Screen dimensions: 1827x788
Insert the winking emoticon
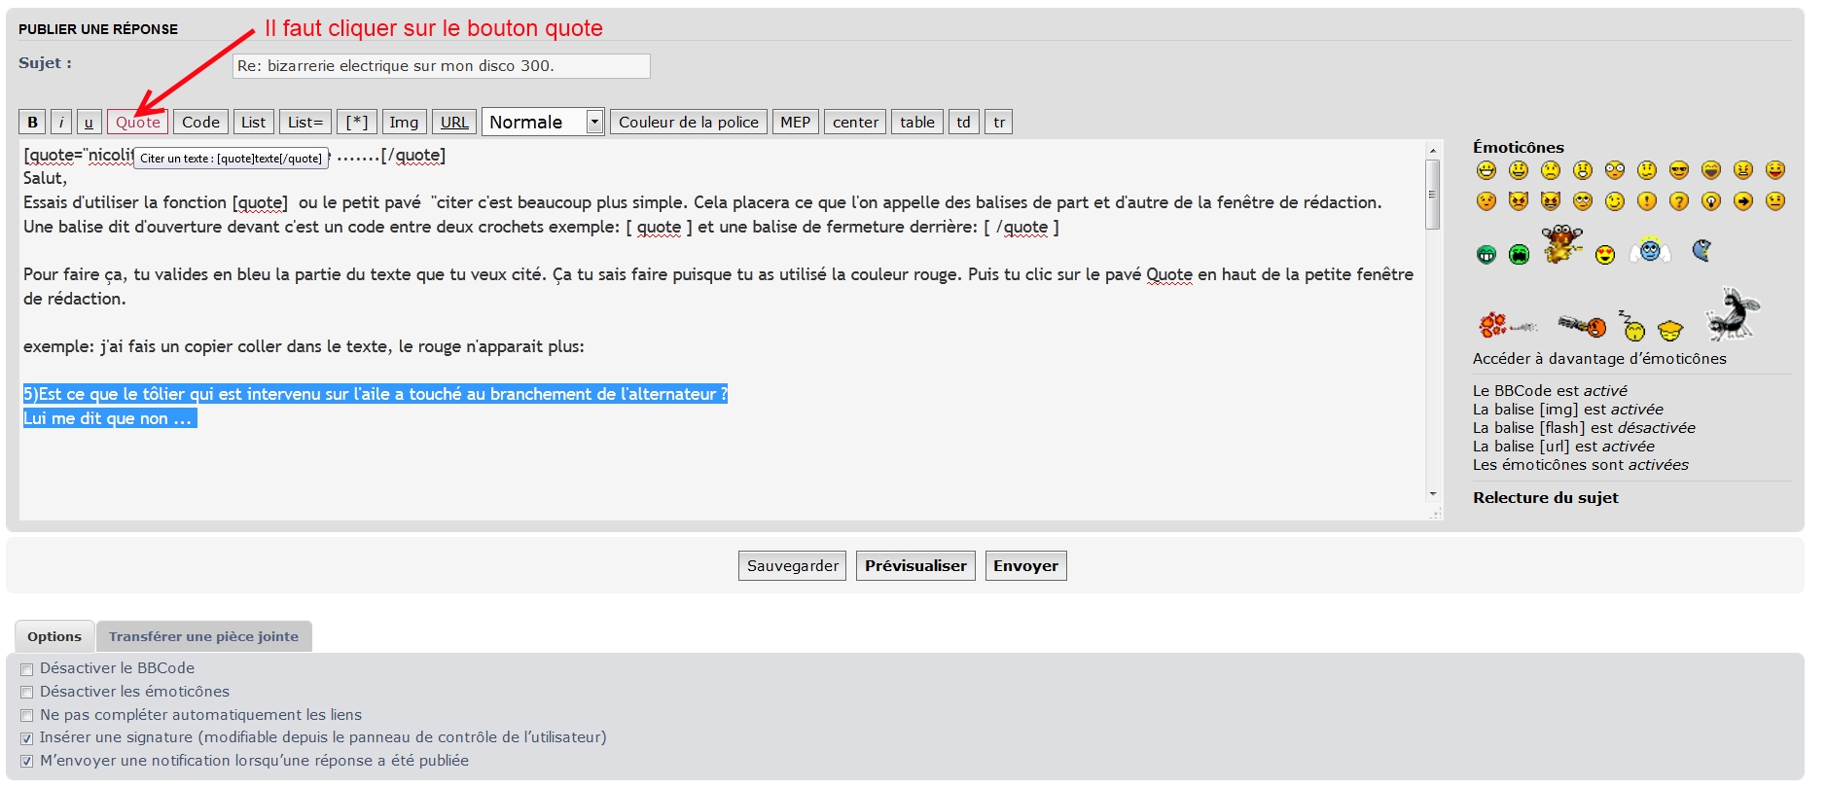click(1615, 201)
